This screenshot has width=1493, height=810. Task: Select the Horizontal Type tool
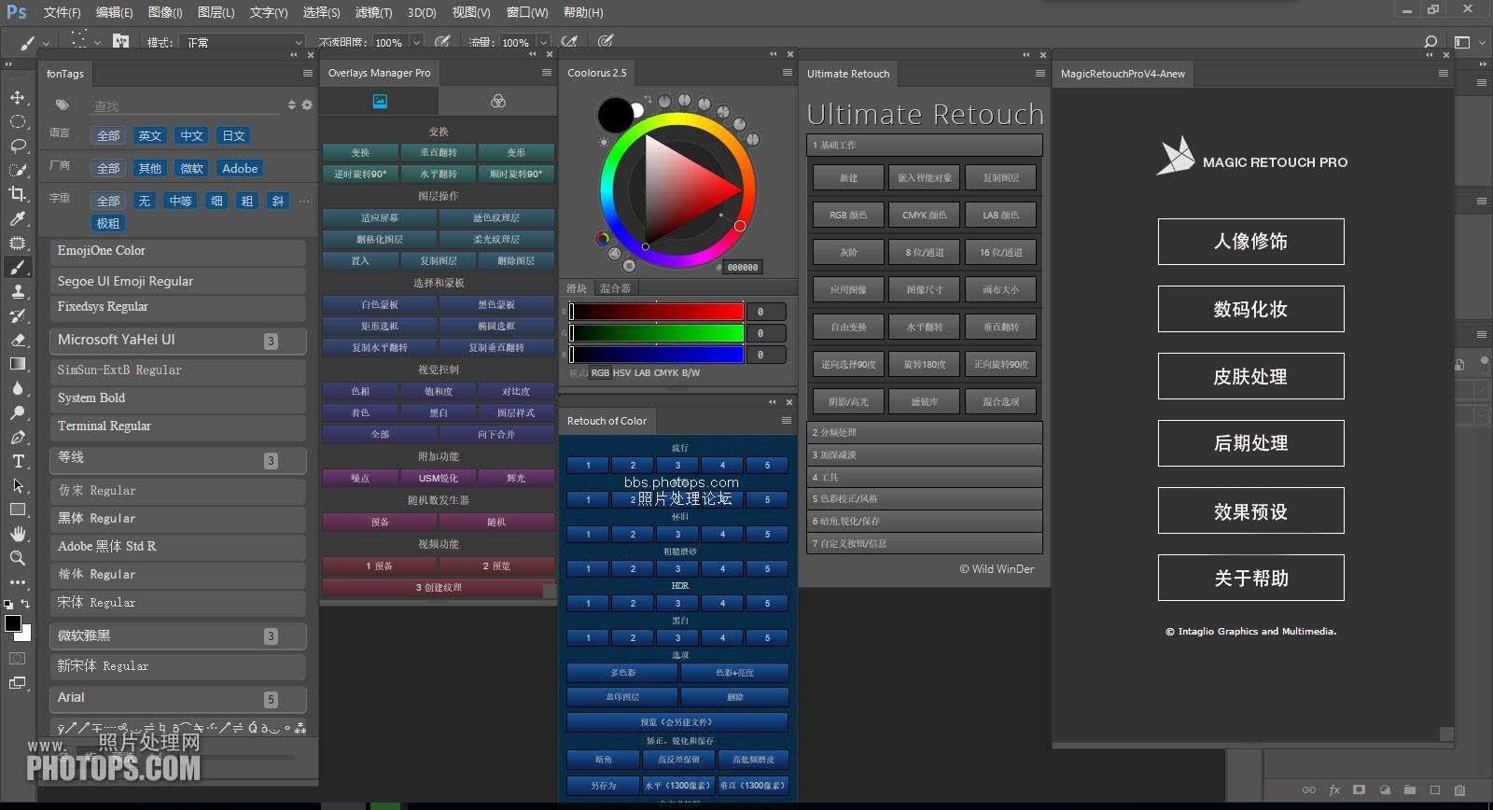[18, 461]
